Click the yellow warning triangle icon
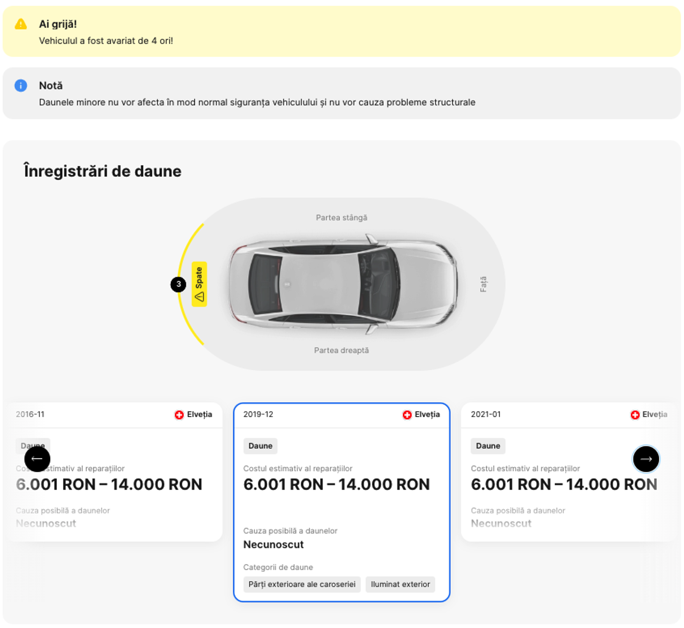Image resolution: width=684 pixels, height=628 pixels. [x=20, y=24]
